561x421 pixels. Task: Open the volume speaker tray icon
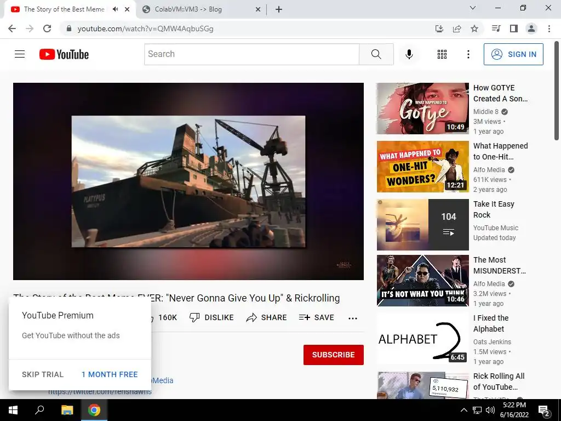tap(490, 410)
